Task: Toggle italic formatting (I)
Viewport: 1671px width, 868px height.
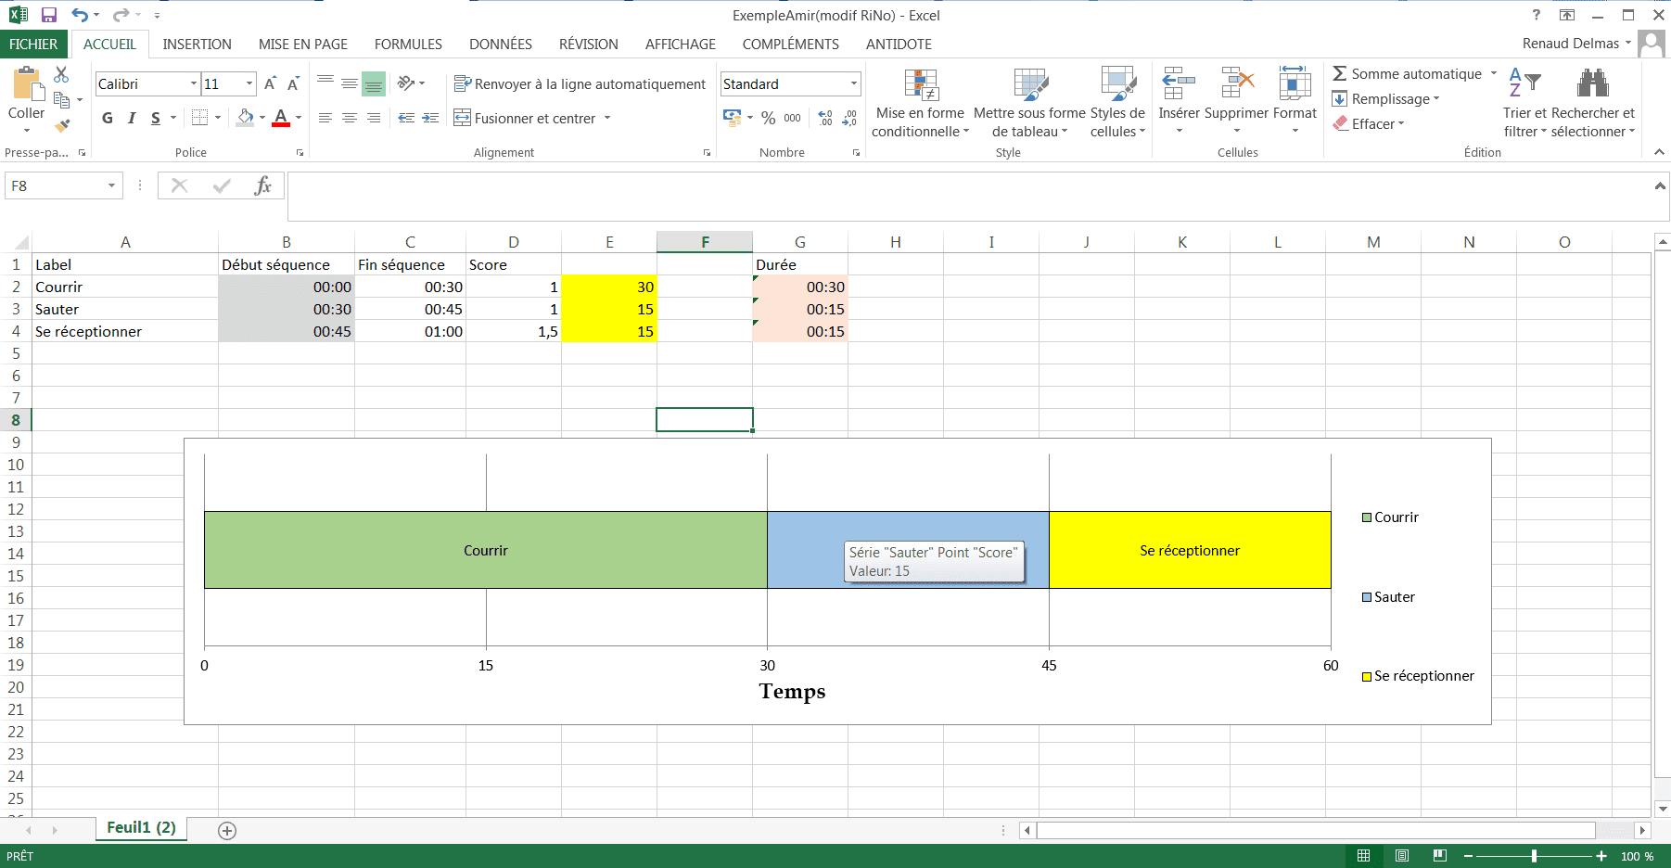Action: click(132, 118)
